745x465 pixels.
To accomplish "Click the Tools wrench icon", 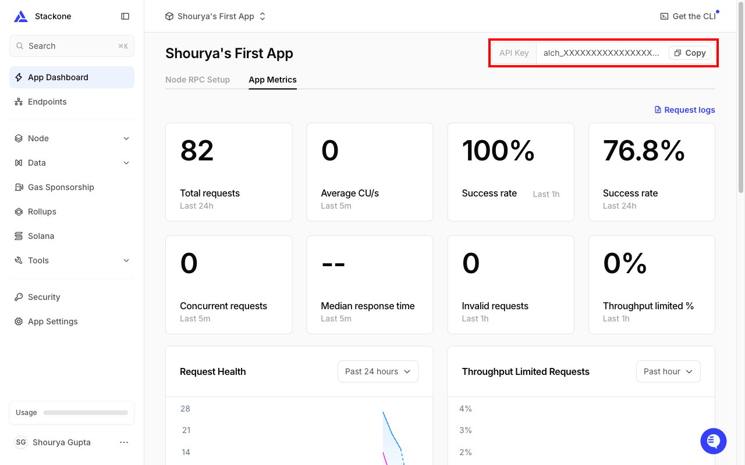I will [19, 260].
